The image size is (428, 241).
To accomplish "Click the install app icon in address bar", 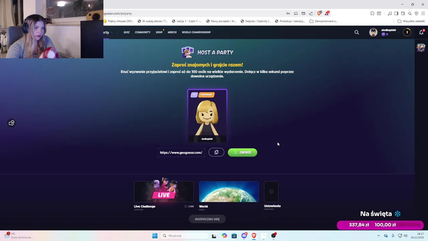I will [296, 13].
